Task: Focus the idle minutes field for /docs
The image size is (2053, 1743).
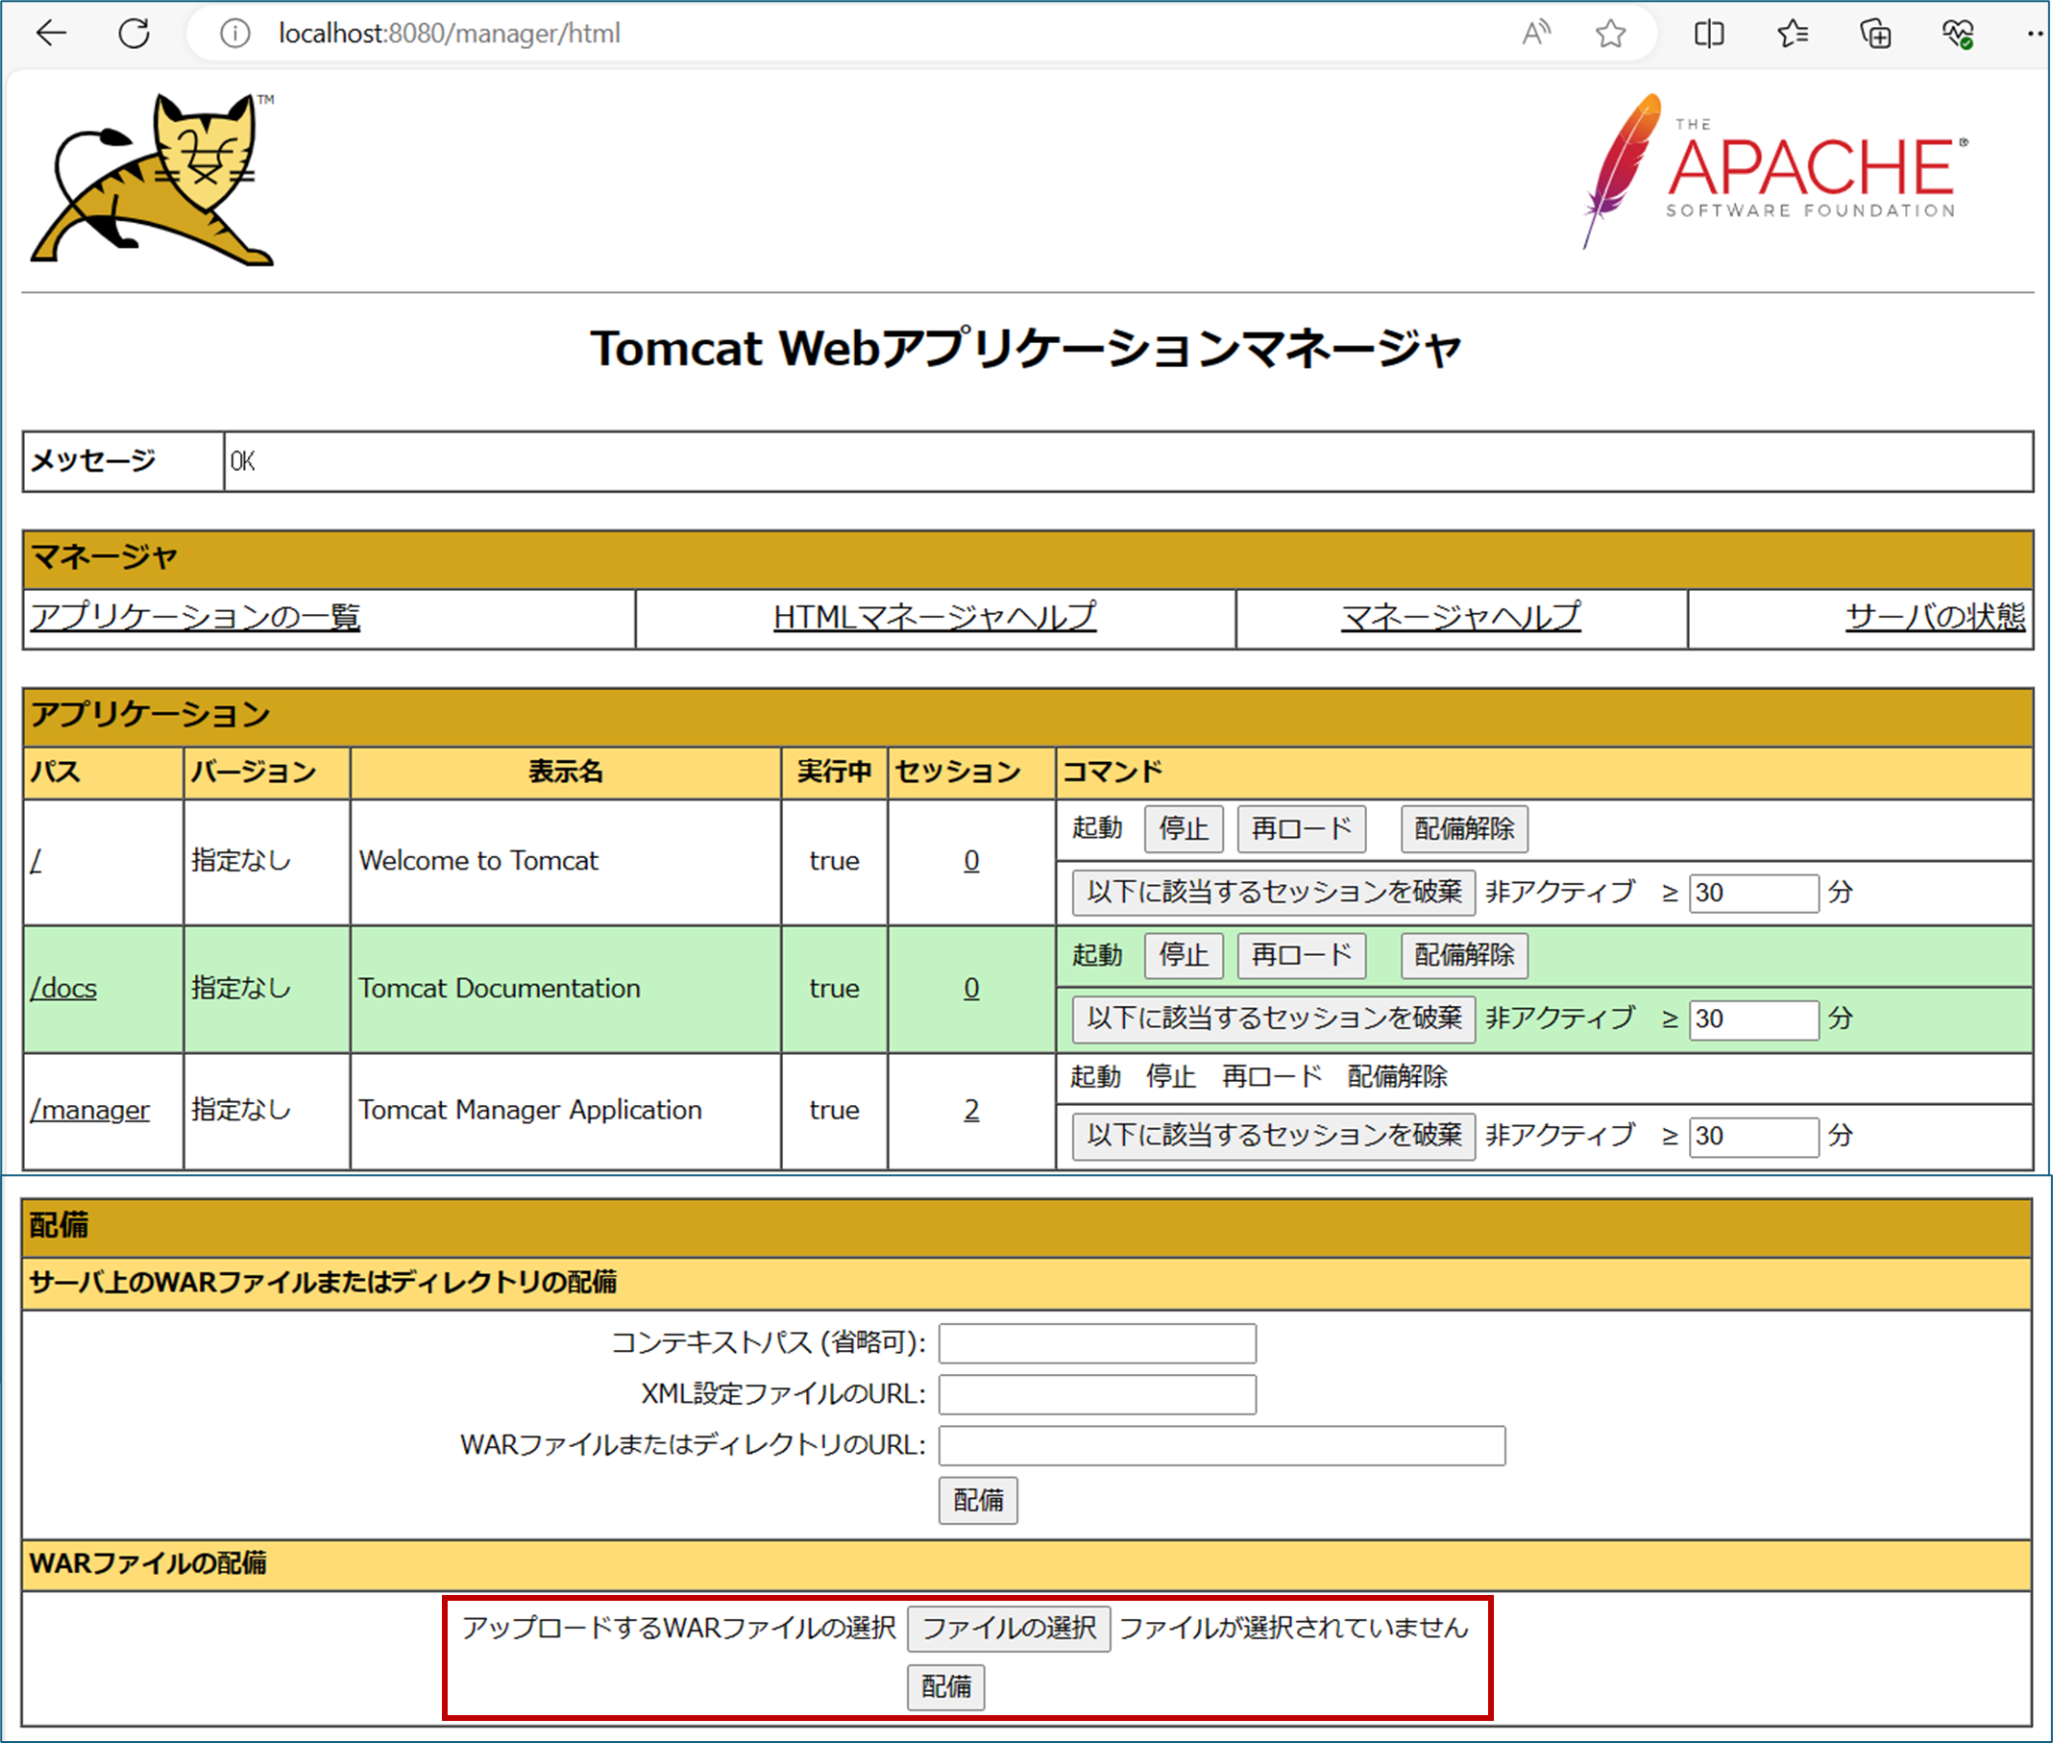Action: coord(1753,1019)
